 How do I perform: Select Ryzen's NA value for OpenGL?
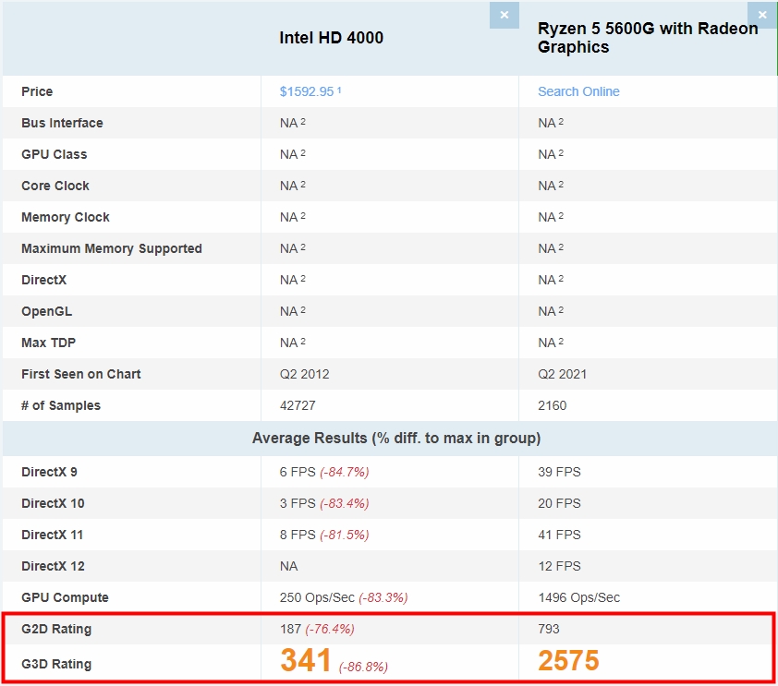[x=551, y=311]
